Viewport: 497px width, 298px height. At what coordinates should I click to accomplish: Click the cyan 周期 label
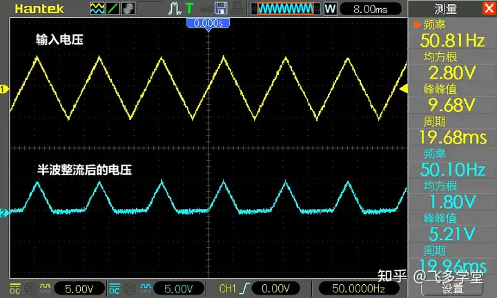click(x=435, y=251)
